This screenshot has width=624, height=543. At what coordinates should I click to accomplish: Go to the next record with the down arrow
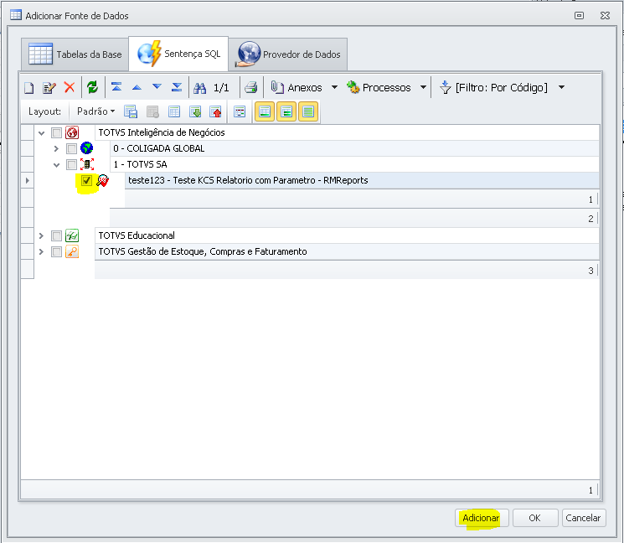point(157,86)
